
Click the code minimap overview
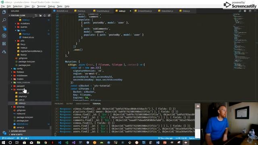pyautogui.click(x=241, y=41)
